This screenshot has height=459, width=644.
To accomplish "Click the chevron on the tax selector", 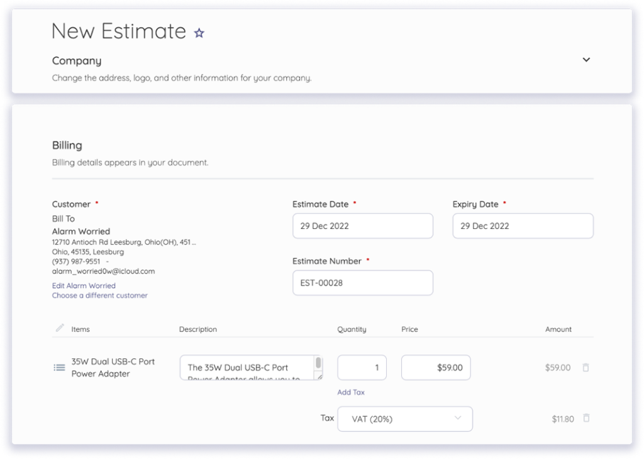I will (458, 418).
